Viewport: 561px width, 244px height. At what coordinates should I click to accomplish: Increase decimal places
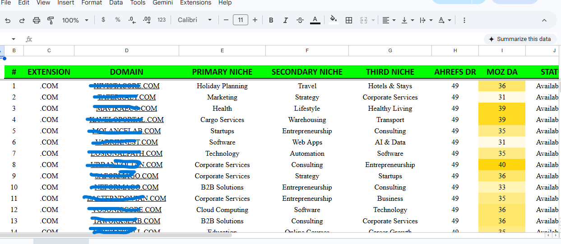coord(147,20)
